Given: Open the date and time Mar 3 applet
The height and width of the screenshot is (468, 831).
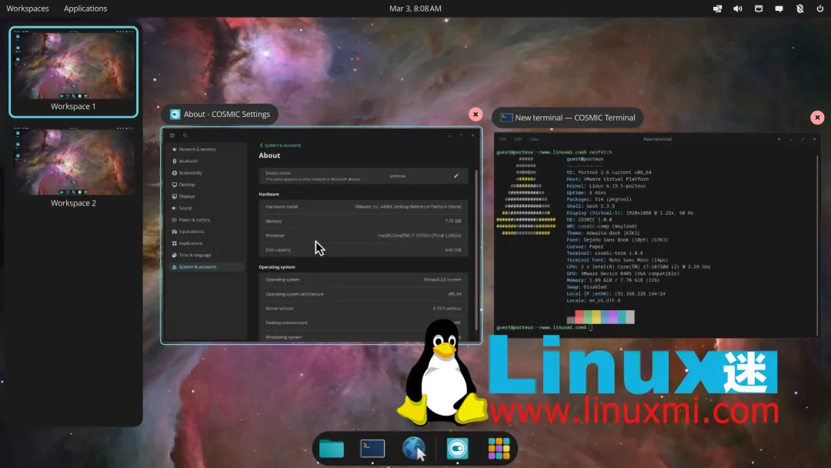Looking at the screenshot, I should pos(415,8).
